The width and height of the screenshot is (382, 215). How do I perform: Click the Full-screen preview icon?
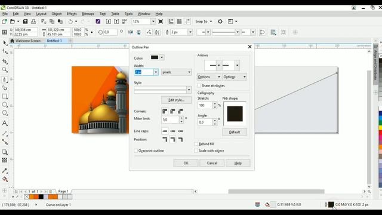click(x=161, y=21)
